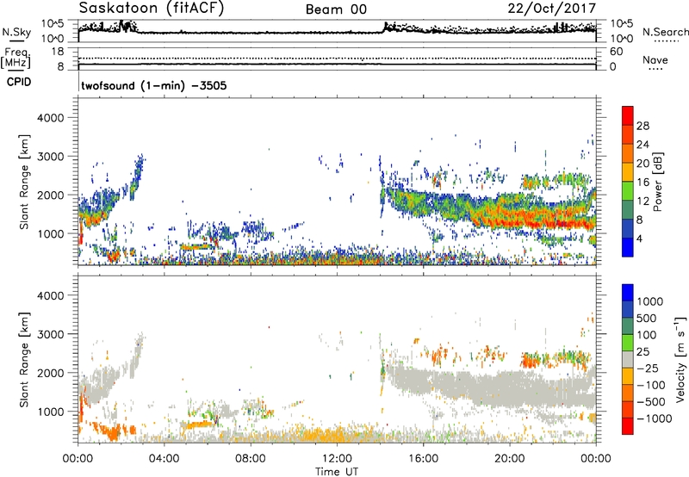Click the '-25' velocity colorbar tick
This screenshot has width=689, height=477.
point(648,368)
